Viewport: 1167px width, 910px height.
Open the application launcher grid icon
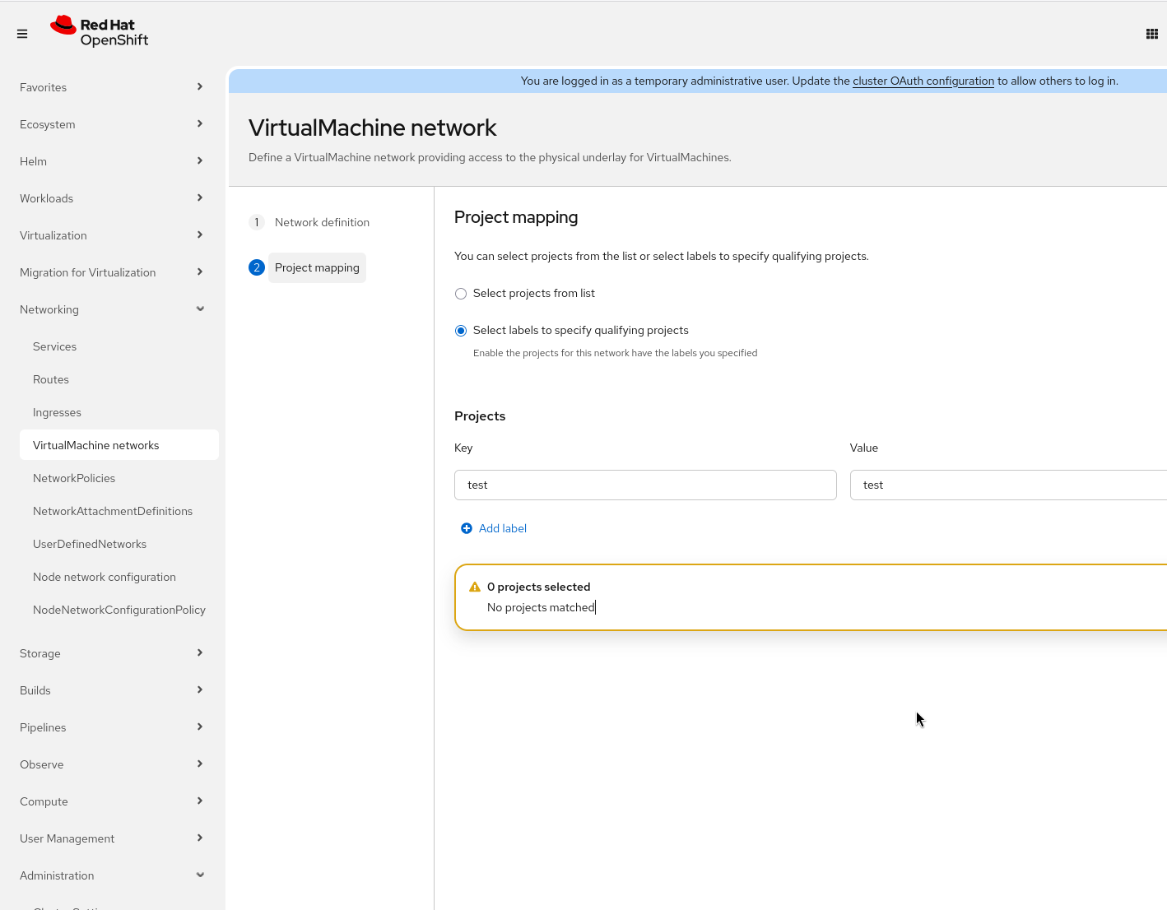[x=1151, y=34]
